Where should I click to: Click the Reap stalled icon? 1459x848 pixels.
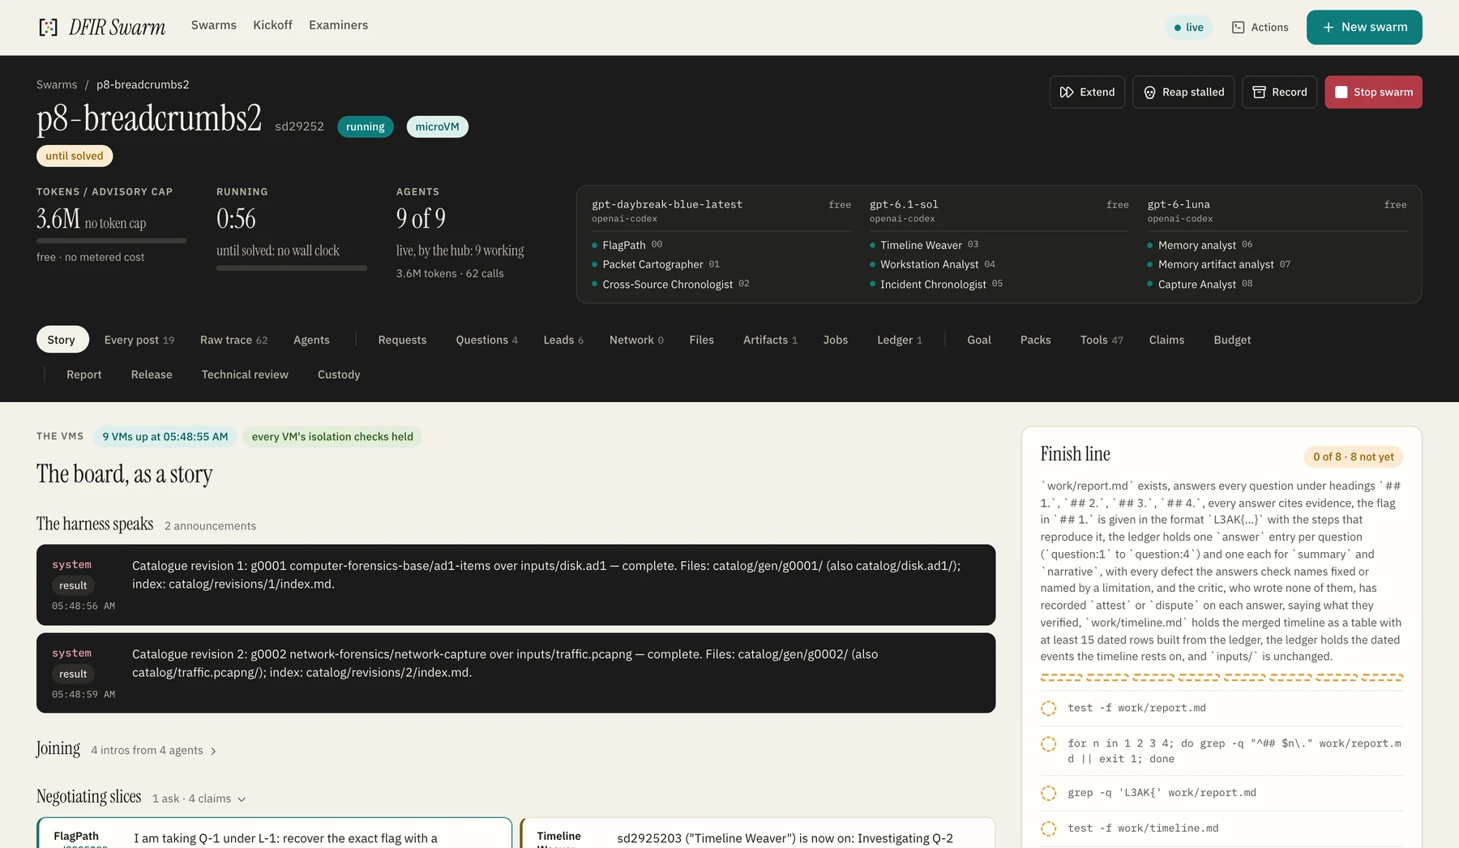[1149, 92]
